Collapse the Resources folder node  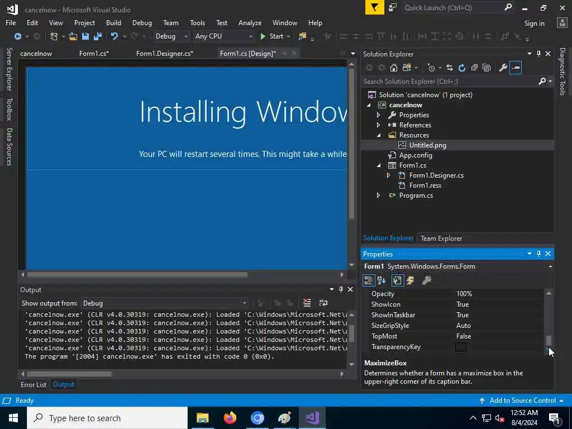[379, 135]
